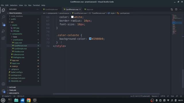Expand the OUTLINE section
The height and width of the screenshot is (103, 184).
coord(12,87)
